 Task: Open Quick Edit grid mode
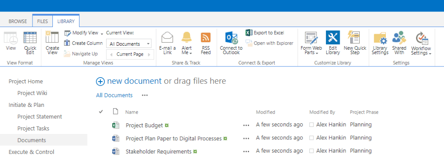(30, 43)
